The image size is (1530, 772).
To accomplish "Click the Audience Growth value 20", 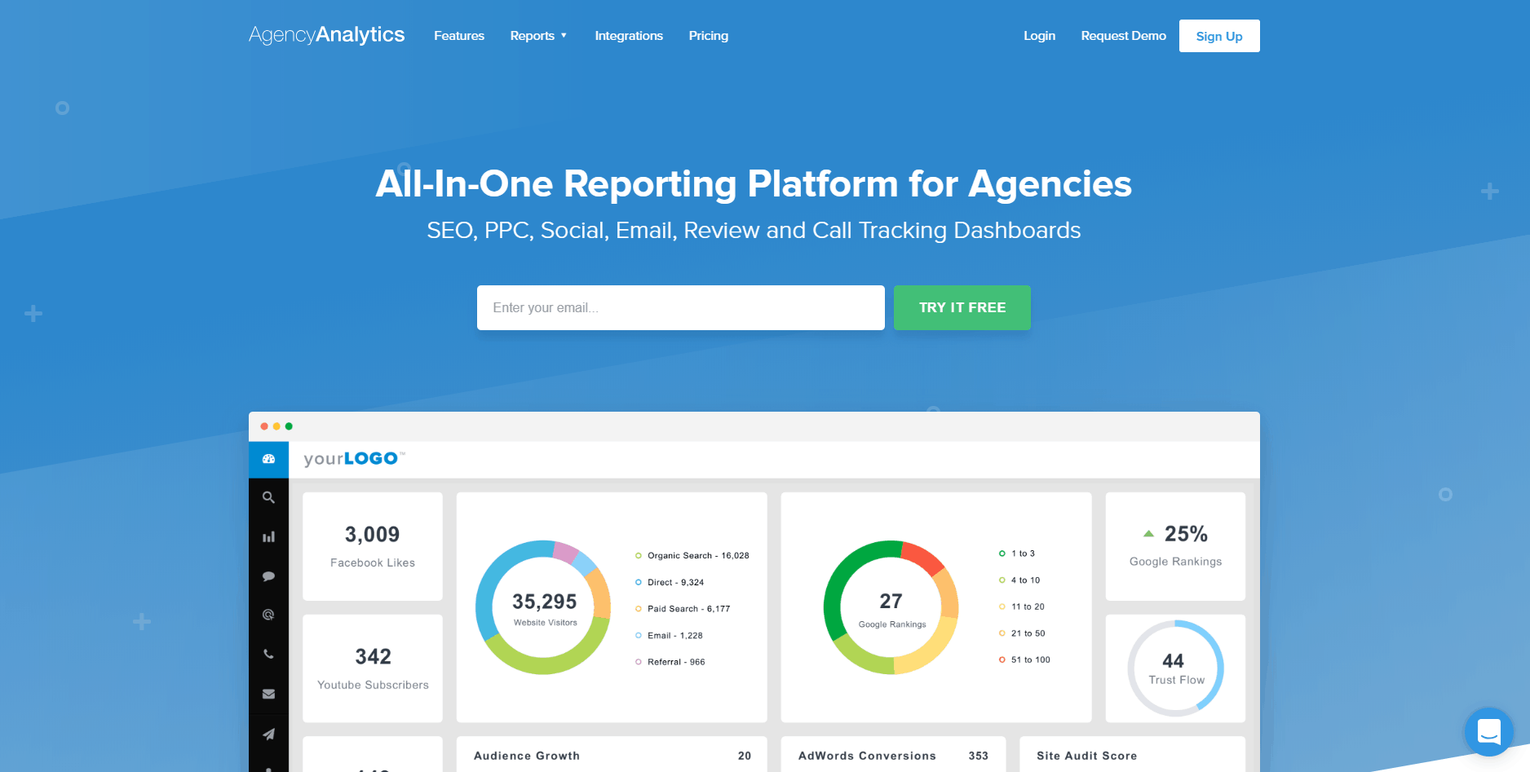I will click(745, 756).
